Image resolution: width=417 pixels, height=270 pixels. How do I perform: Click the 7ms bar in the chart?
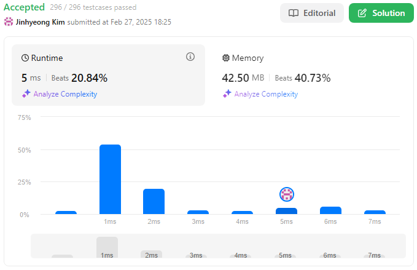click(x=375, y=212)
